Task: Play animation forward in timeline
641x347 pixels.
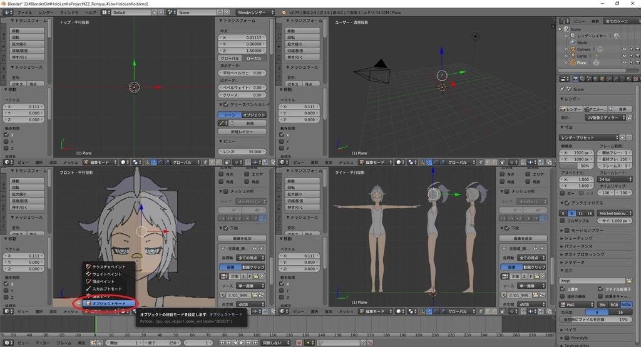Action: click(242, 343)
